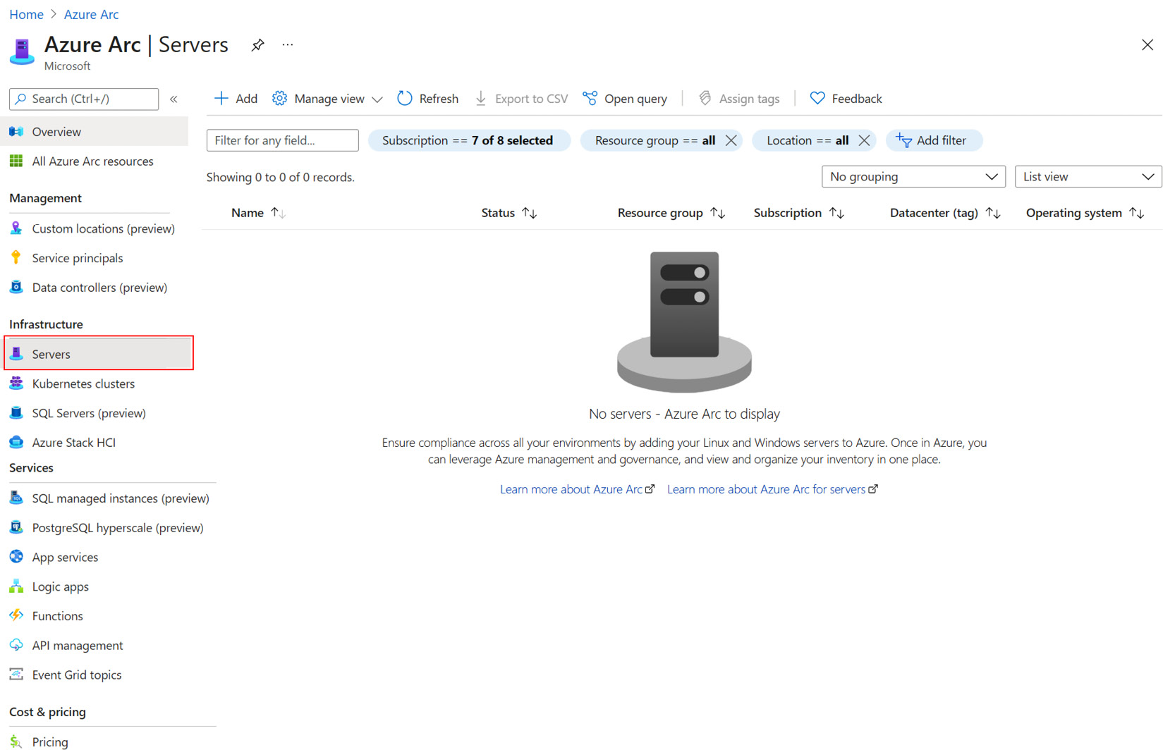Open the ellipsis more options menu
Screen dimensions: 1163x750
(x=288, y=45)
